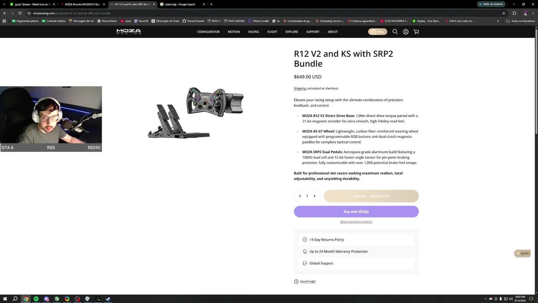
Task: Open the Chrome profile avatar
Action: pos(525,13)
